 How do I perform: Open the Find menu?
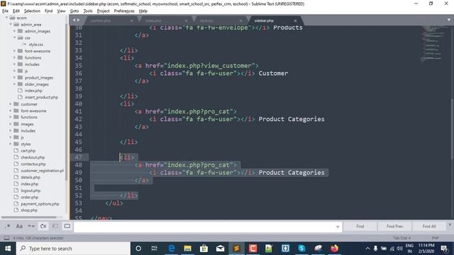(49, 11)
